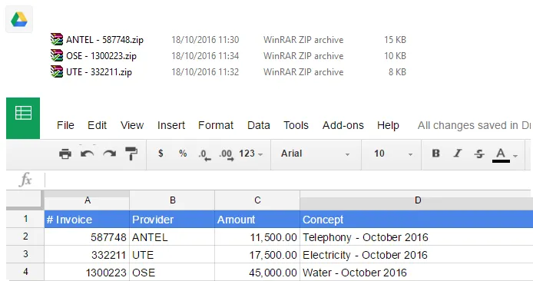Viewport: 533px width, 281px height.
Task: Toggle italic formatting
Action: pos(458,154)
